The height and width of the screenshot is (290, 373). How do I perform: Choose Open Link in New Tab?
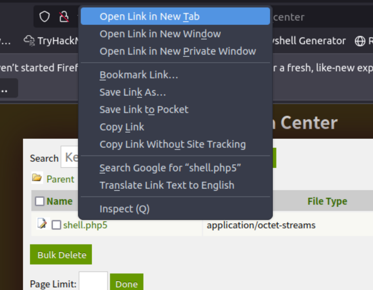[x=175, y=16]
